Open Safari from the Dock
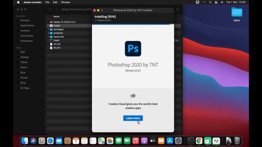Viewport: 262px width, 147px height. [50, 141]
